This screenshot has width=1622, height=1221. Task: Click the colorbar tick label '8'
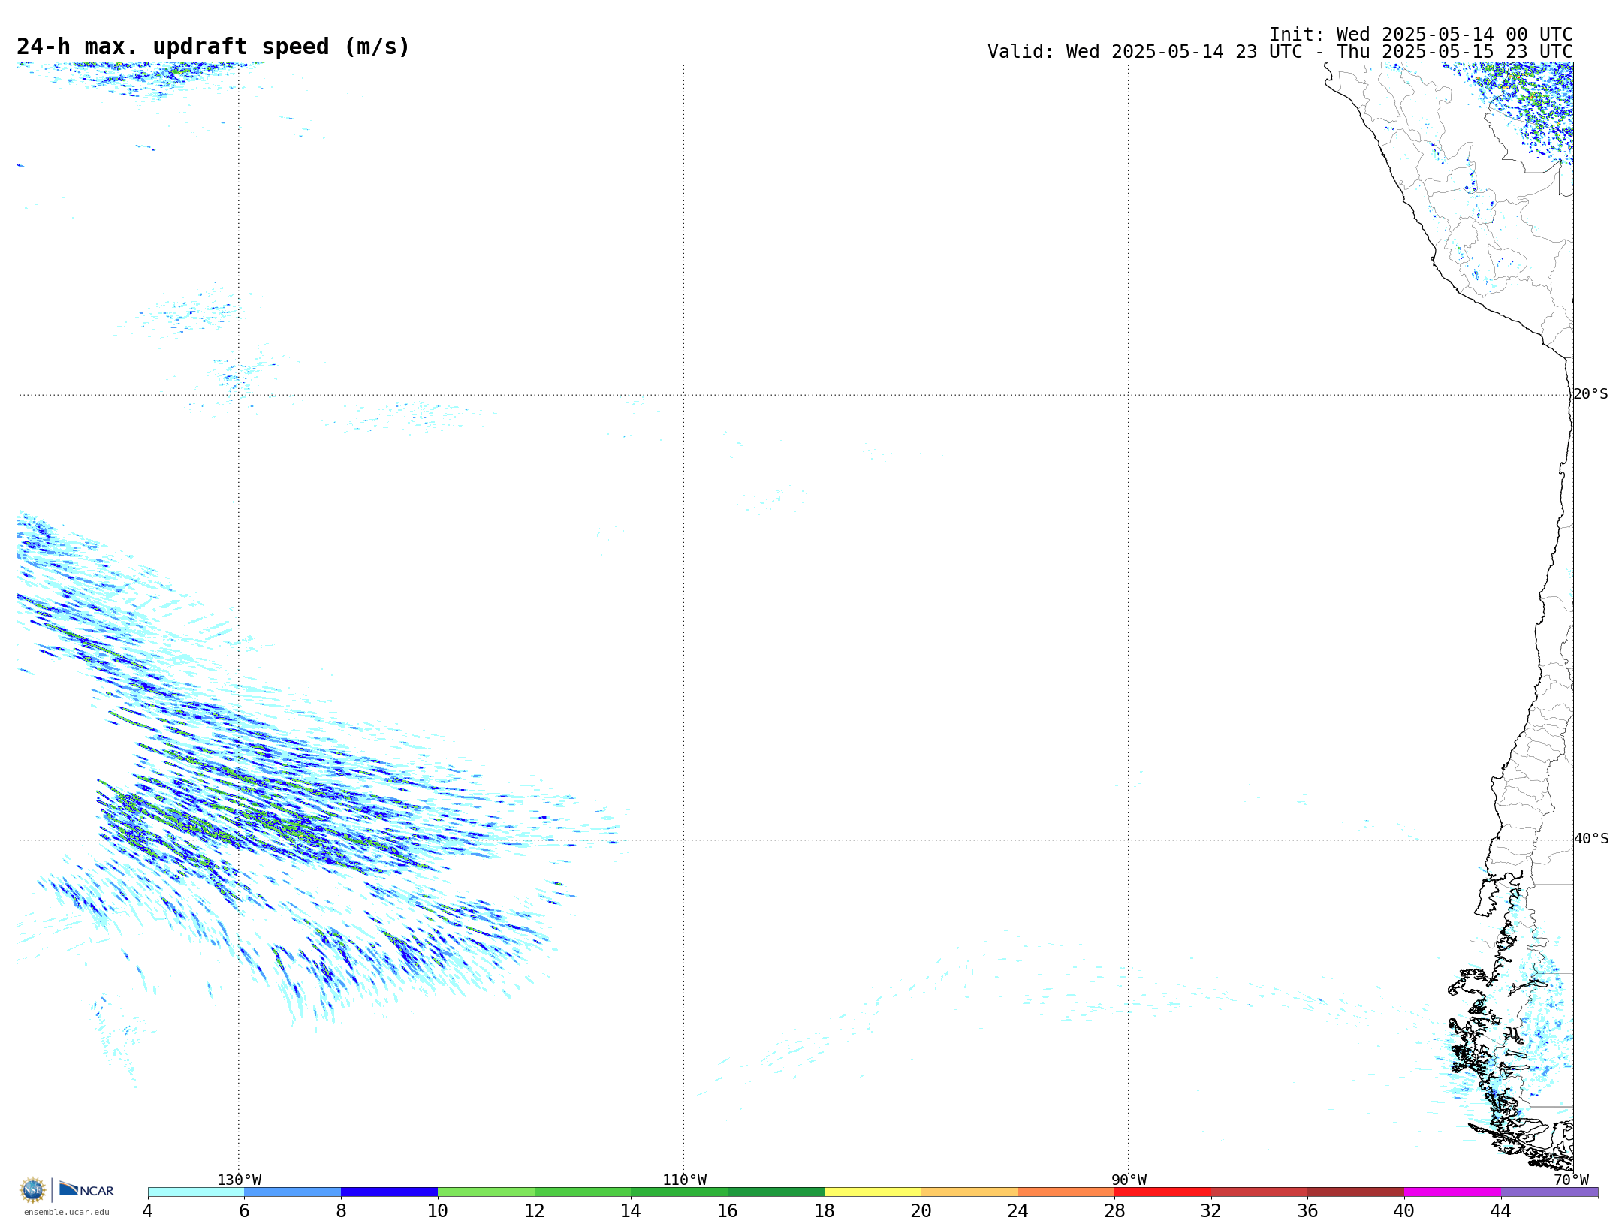[x=341, y=1210]
